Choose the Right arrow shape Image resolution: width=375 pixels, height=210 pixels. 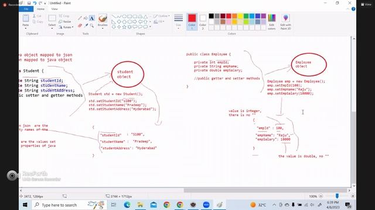click(x=135, y=22)
